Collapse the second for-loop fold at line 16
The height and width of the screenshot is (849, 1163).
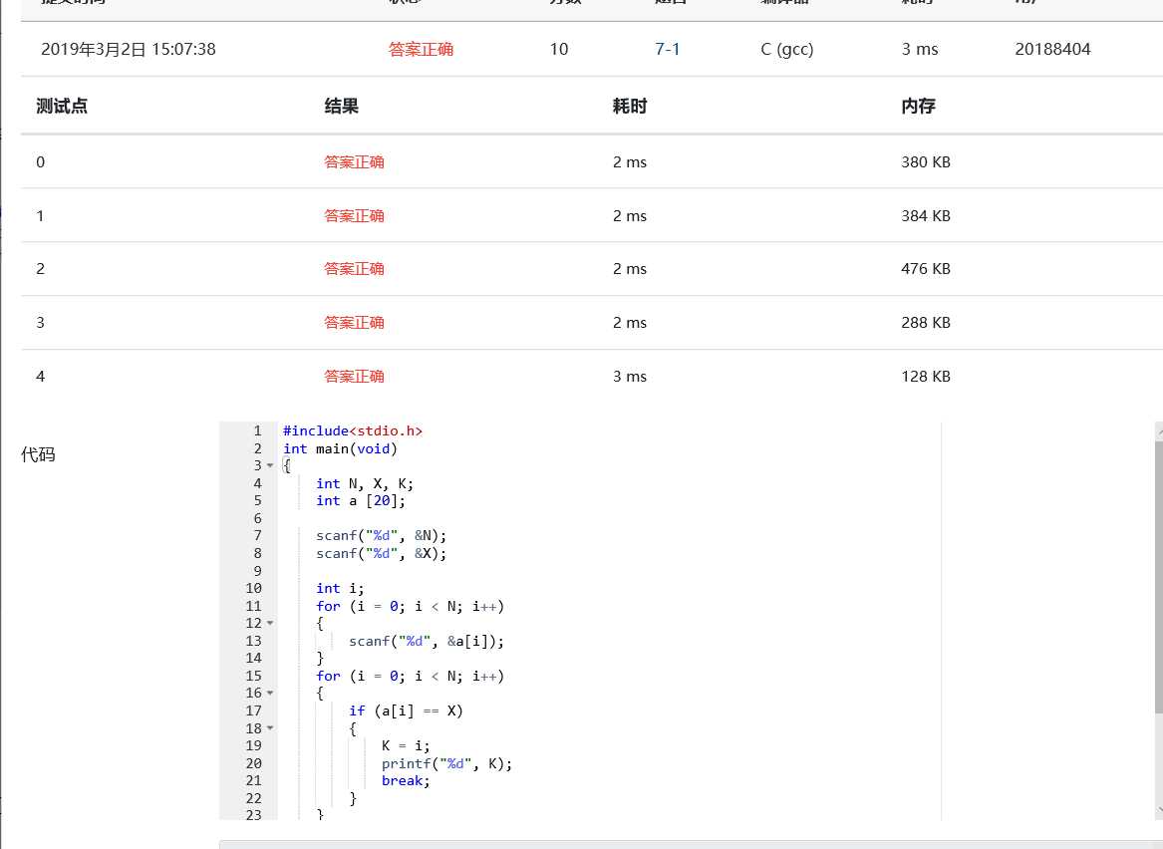tap(269, 693)
